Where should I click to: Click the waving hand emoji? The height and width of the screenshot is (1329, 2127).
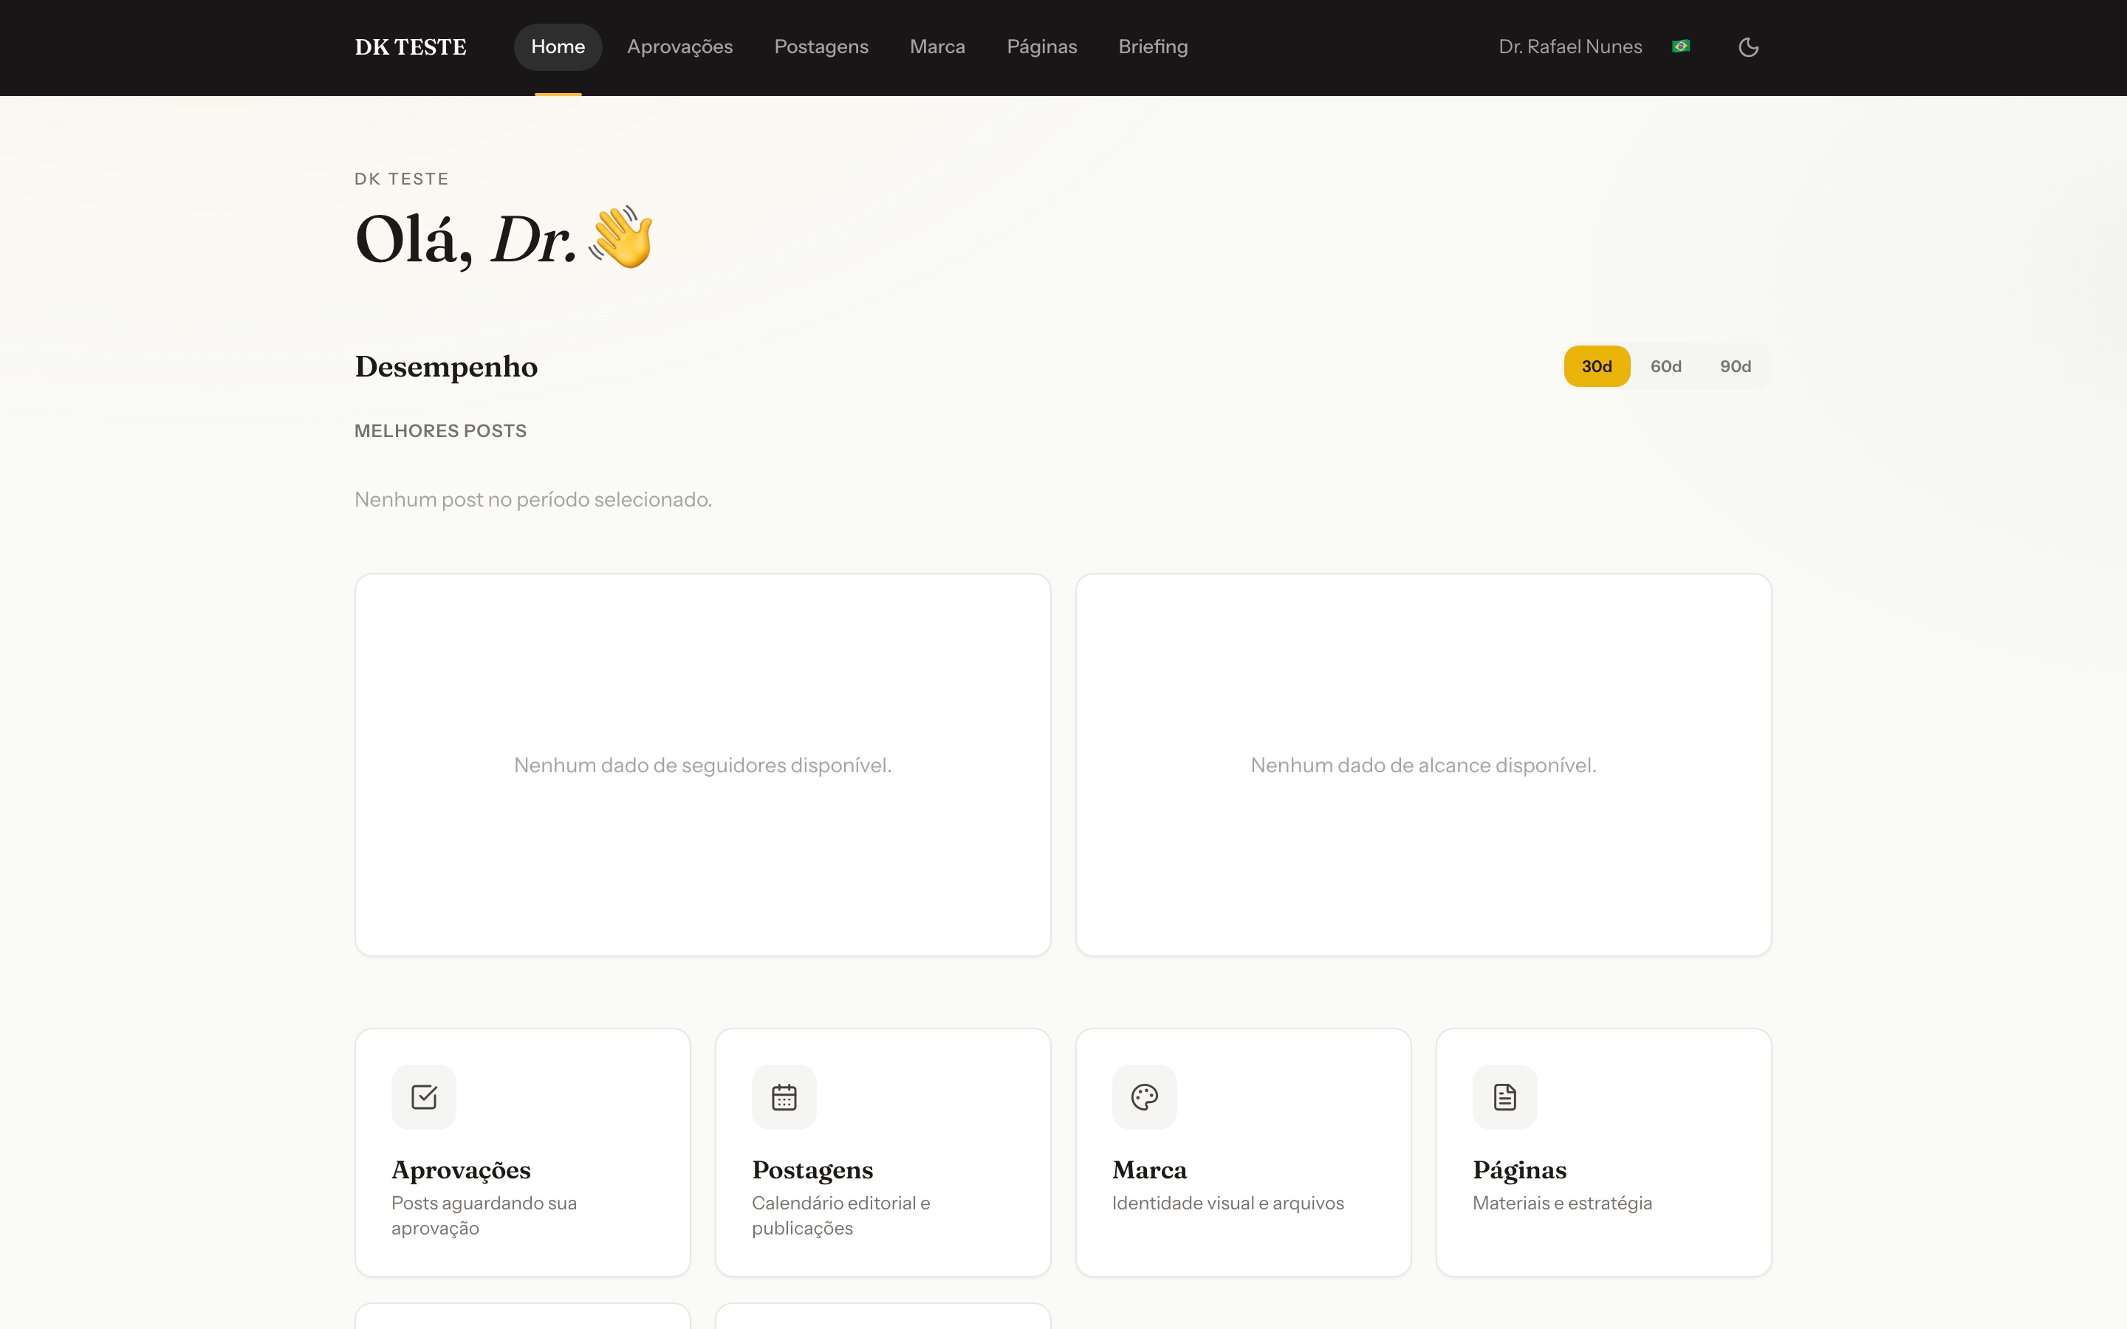(x=621, y=237)
